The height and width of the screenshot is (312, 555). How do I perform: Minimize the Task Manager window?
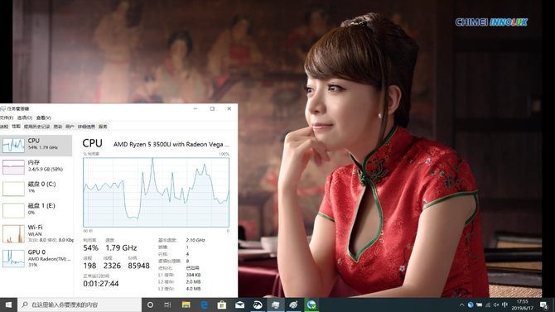point(195,108)
